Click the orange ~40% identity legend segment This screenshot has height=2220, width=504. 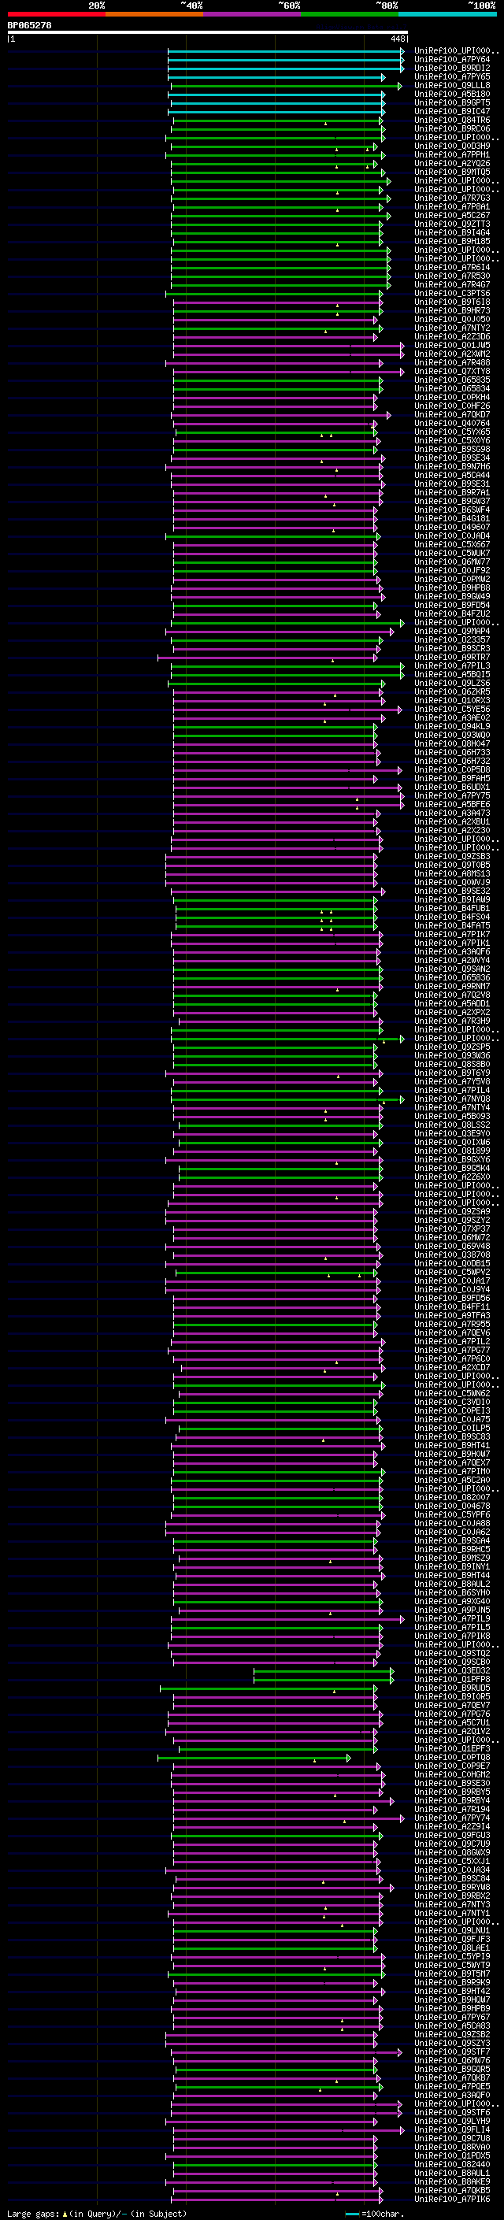(x=154, y=14)
